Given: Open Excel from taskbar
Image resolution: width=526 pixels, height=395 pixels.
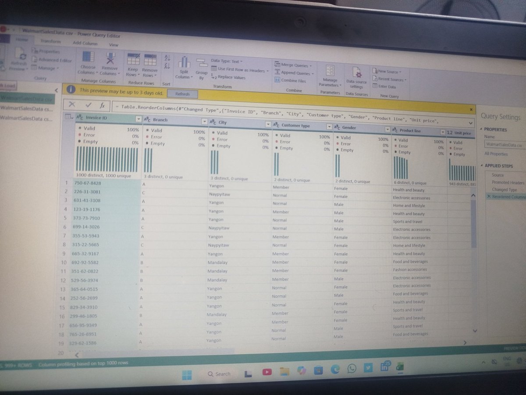Looking at the screenshot, I should [400, 367].
